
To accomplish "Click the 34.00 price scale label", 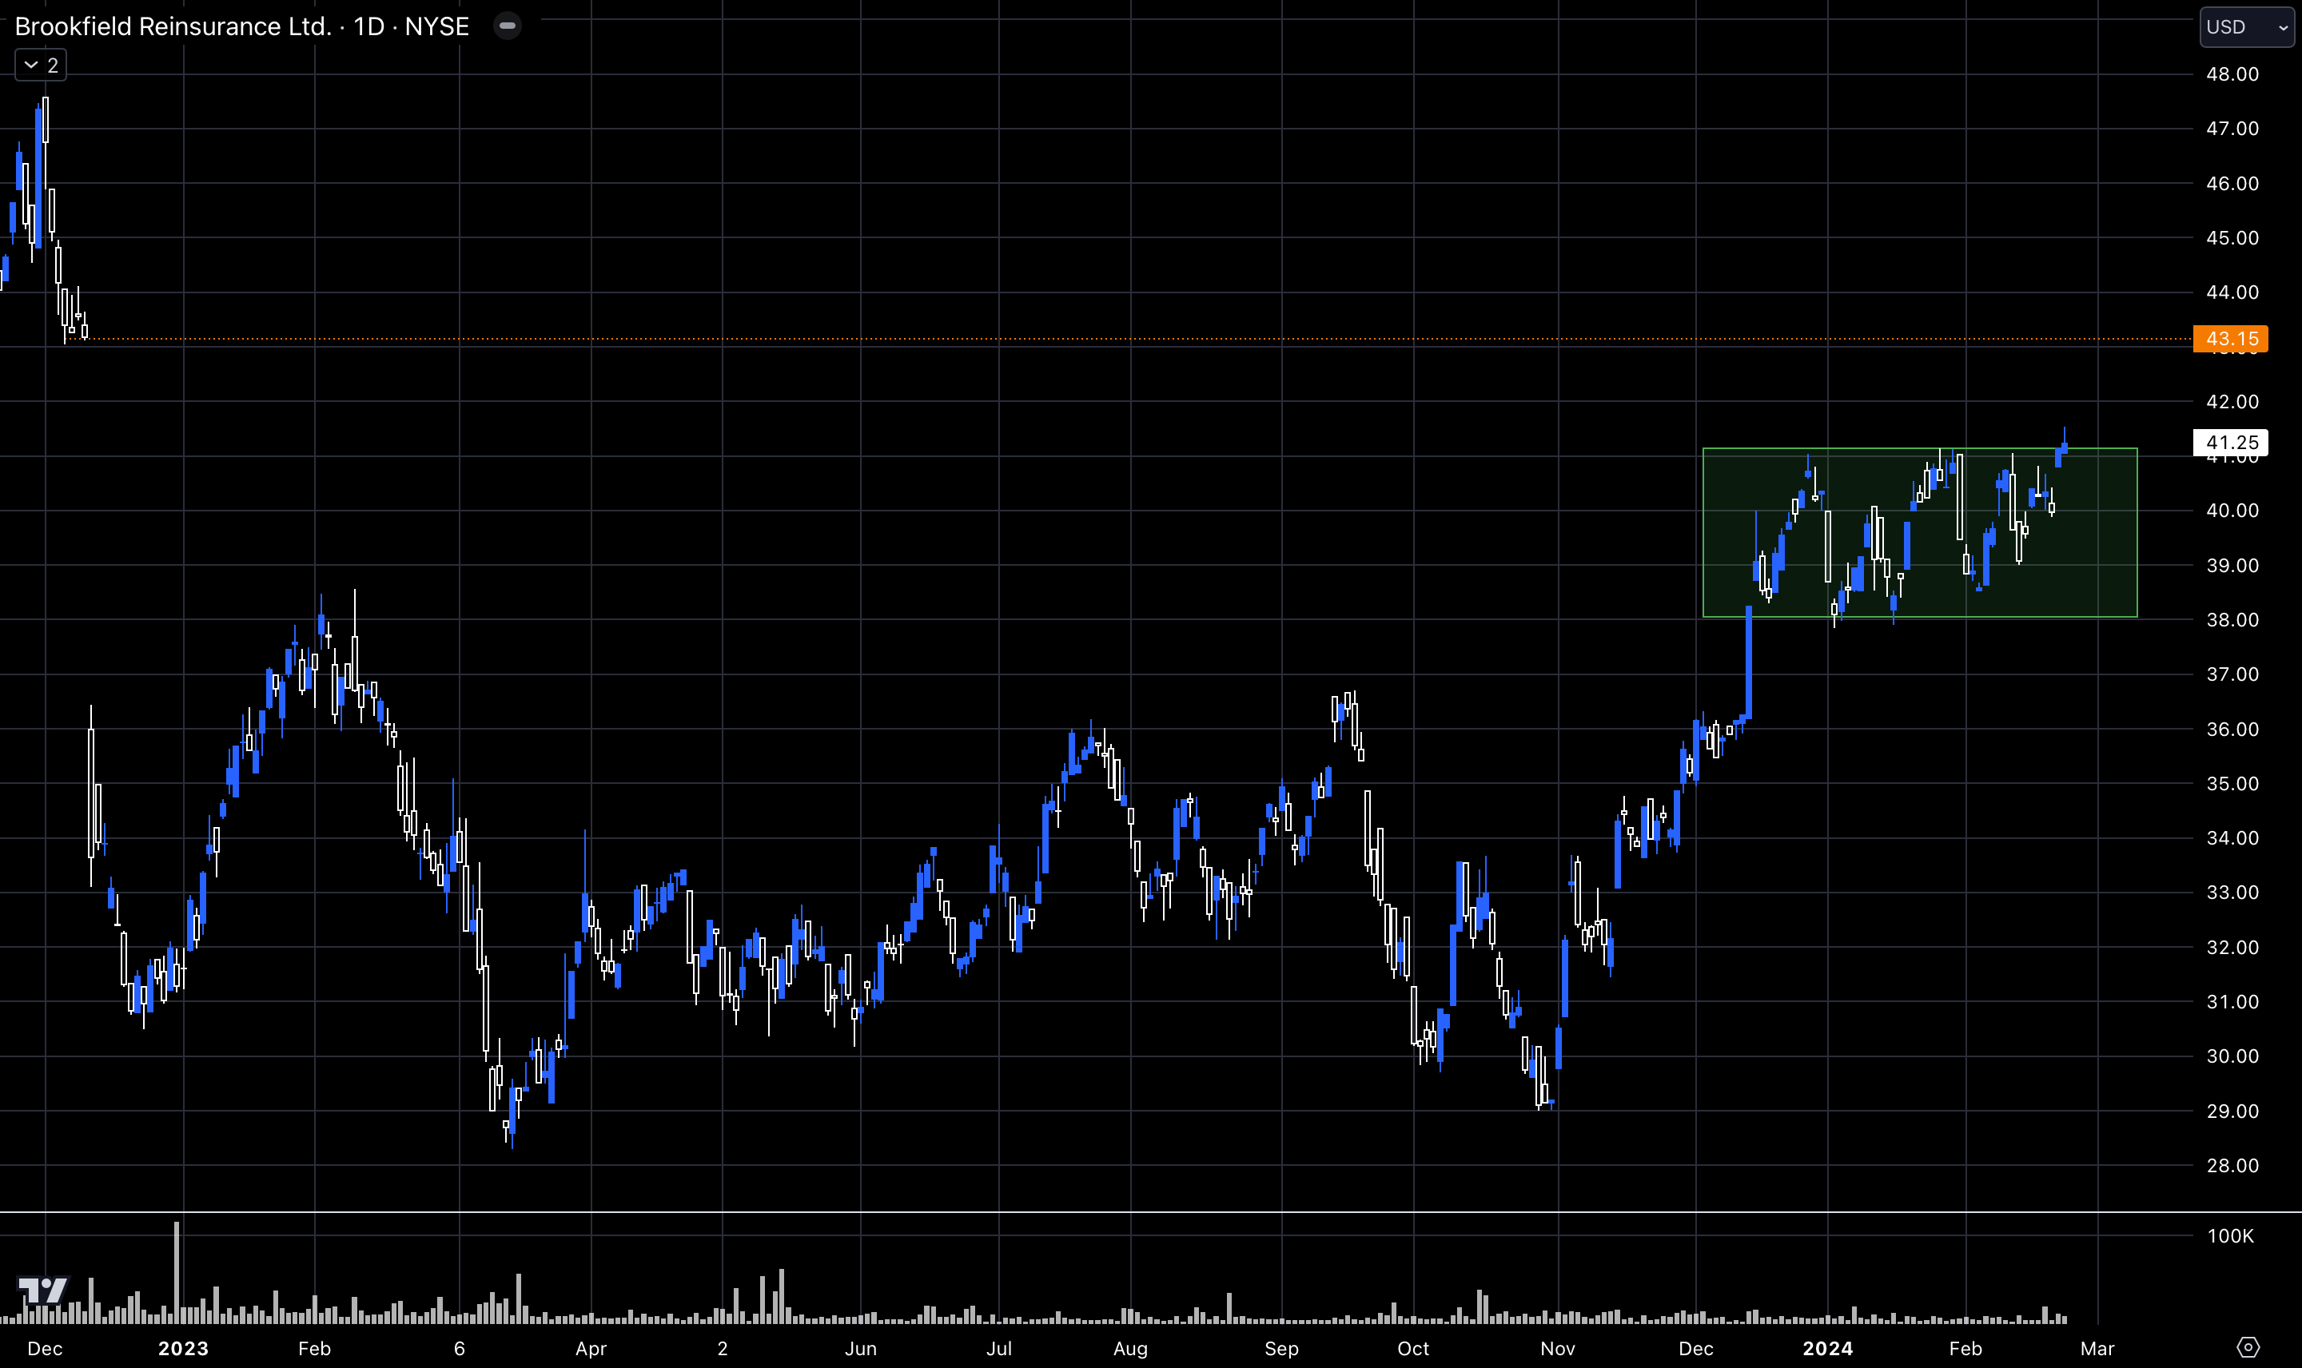I will click(2232, 838).
